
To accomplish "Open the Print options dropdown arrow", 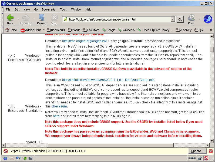I will pos(199,19).
